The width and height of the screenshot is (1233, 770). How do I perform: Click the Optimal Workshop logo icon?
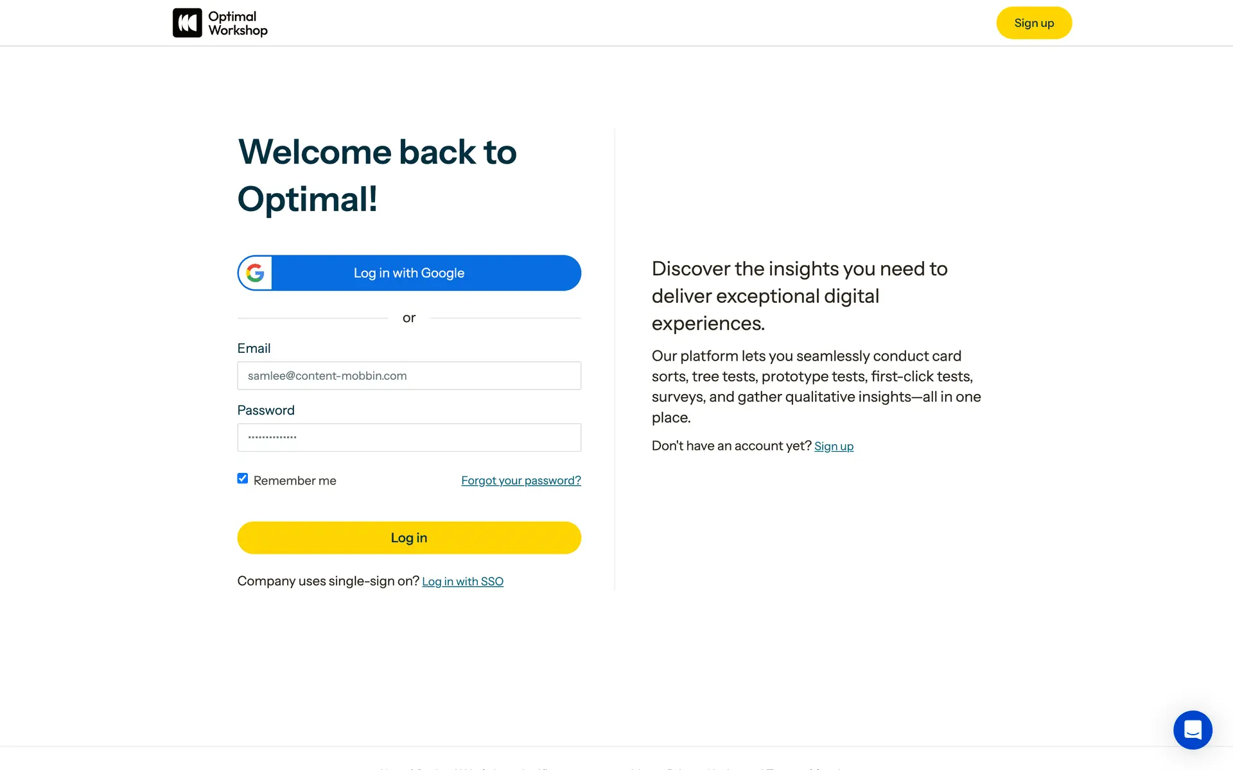coord(187,23)
